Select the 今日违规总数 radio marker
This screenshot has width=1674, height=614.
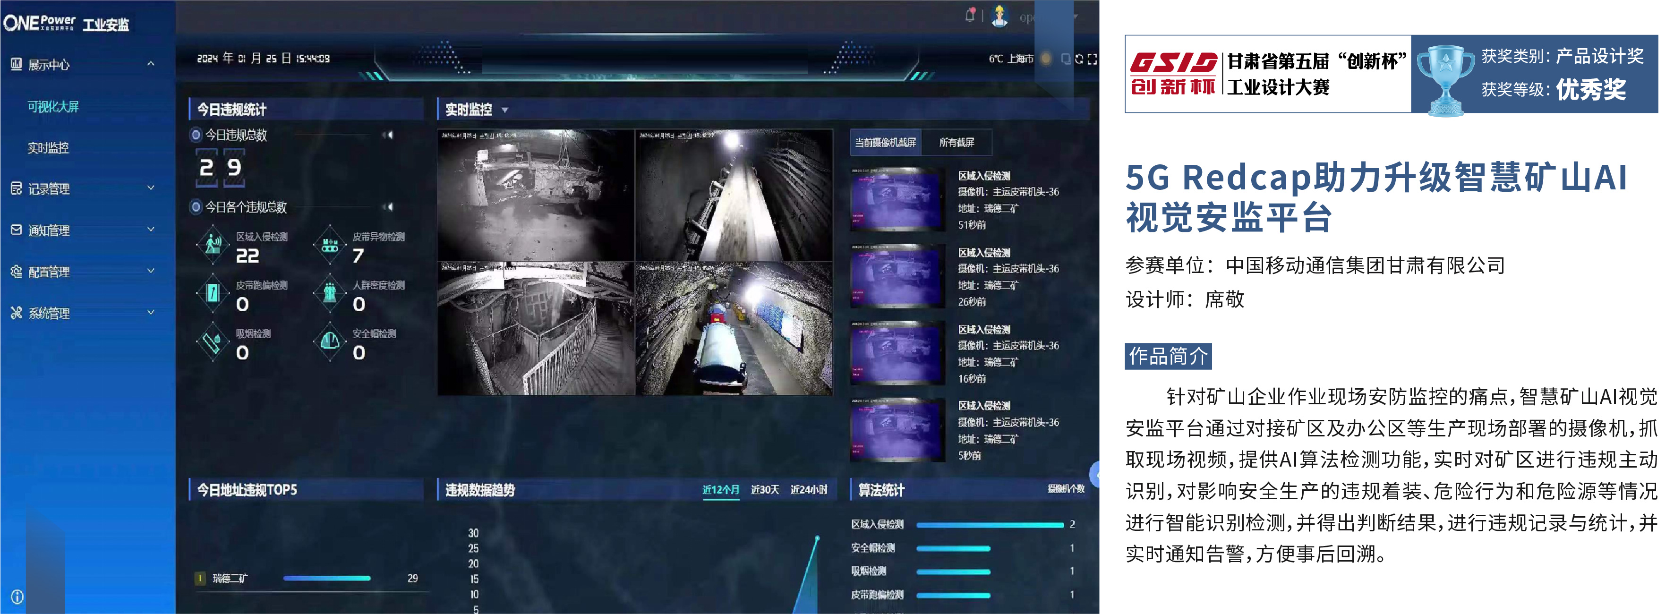coord(195,135)
